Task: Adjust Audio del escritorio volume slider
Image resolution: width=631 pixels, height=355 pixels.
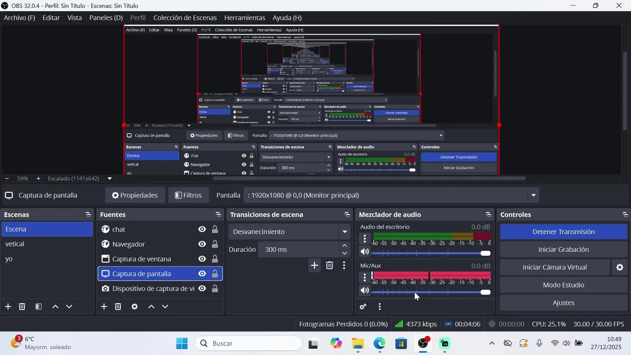Action: 431,253
